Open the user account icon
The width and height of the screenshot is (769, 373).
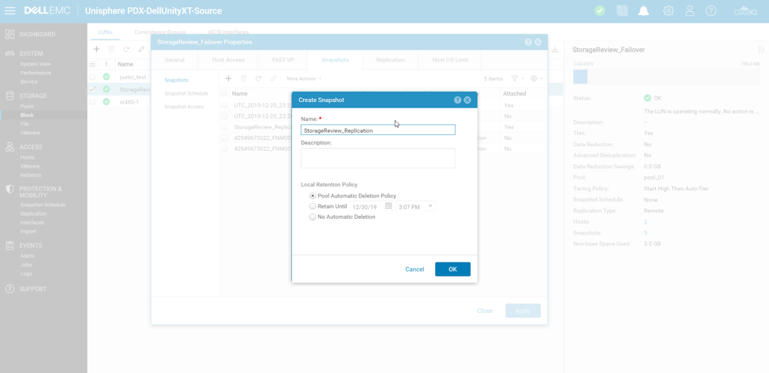[689, 11]
